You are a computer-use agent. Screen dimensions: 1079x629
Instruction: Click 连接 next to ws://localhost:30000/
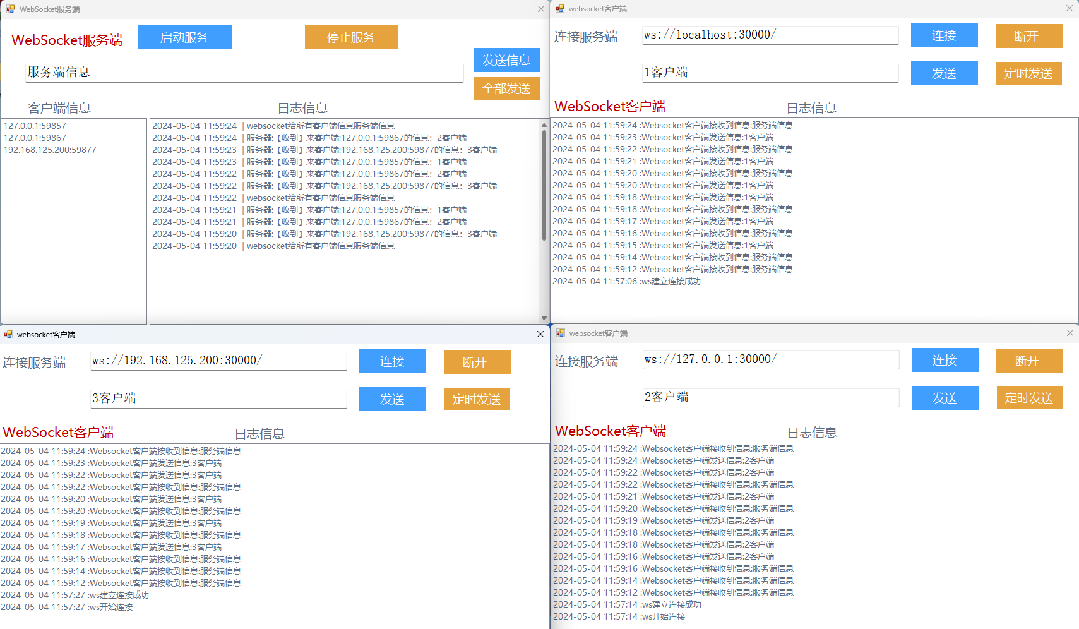(x=945, y=36)
